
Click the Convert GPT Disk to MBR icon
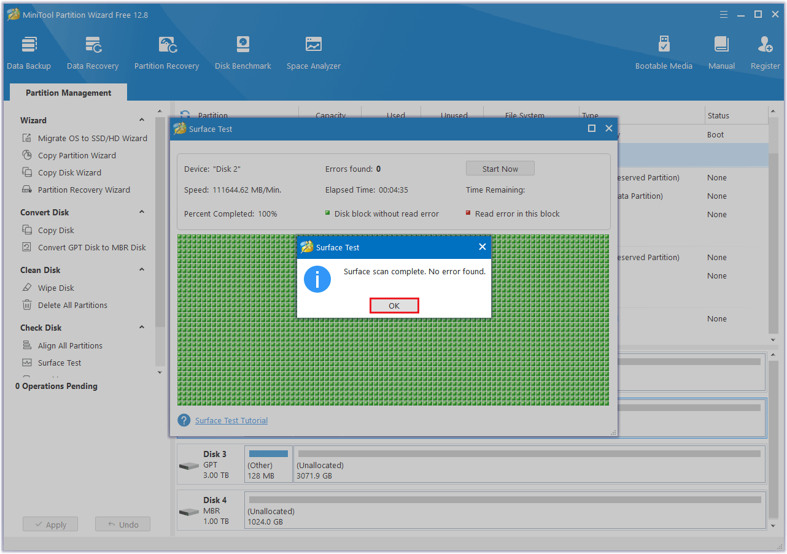(27, 247)
